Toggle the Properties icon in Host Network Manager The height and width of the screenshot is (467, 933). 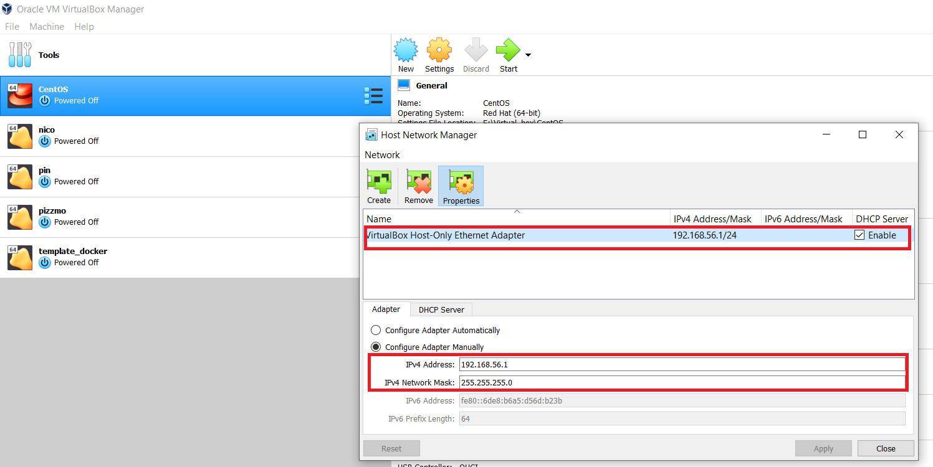click(x=461, y=182)
